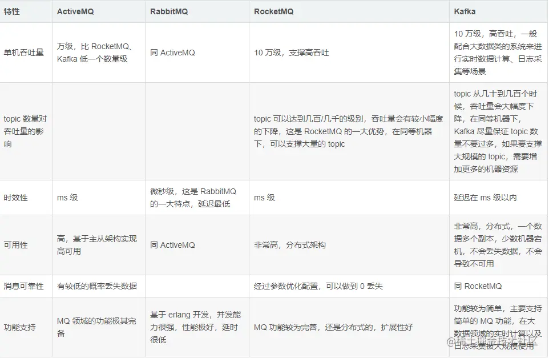Click Kafka cell '功能较为简单，主要支持简单的 MQ 功能'
Screen dimensions: 549x358
pos(498,327)
